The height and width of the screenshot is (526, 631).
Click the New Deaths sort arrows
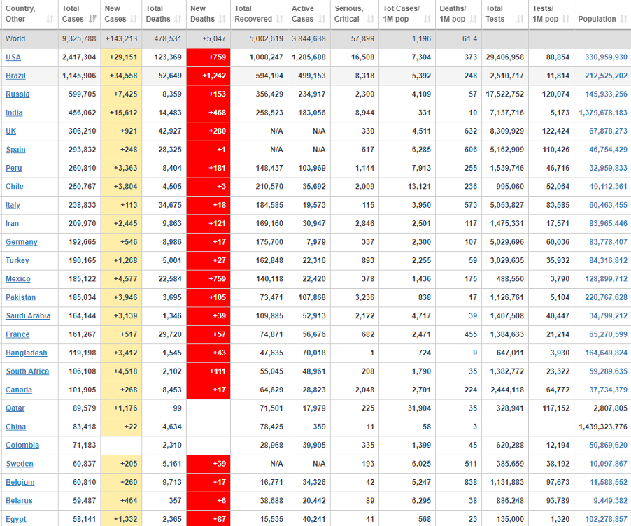point(222,19)
